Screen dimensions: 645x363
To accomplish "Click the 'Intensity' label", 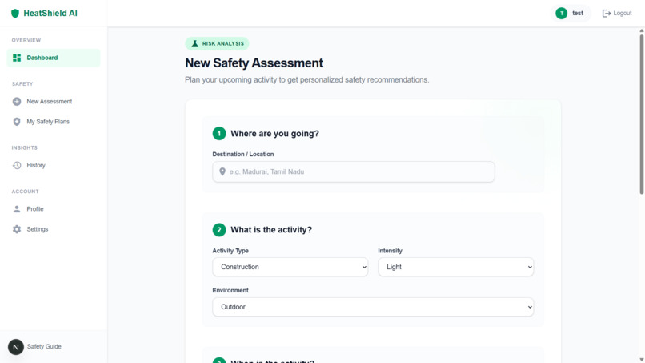I will click(x=390, y=251).
